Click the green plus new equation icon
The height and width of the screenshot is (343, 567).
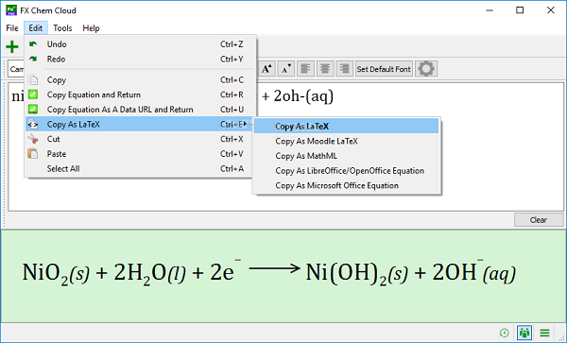tap(12, 46)
